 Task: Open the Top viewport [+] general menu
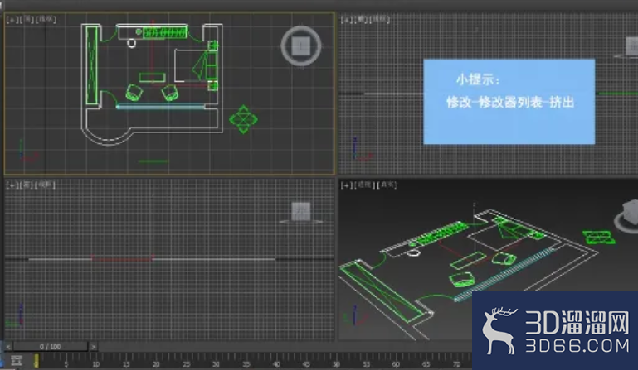(x=12, y=19)
